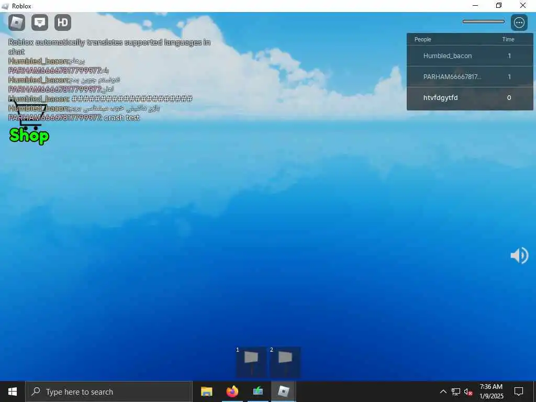The height and width of the screenshot is (402, 536).
Task: Expand the hidden system tray icons
Action: click(443, 392)
